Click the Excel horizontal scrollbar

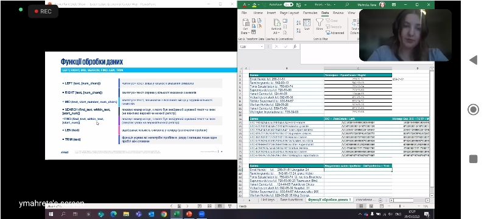pyautogui.click(x=410, y=200)
